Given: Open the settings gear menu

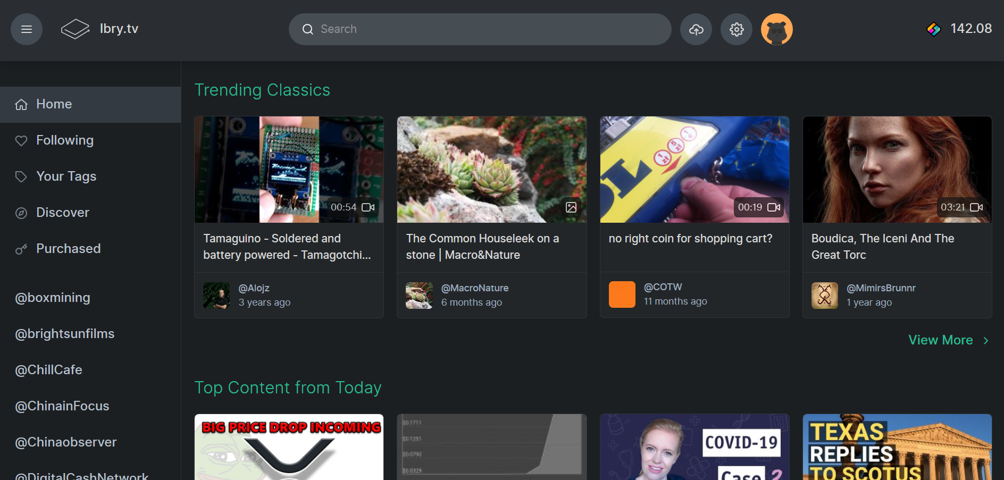Looking at the screenshot, I should tap(737, 29).
